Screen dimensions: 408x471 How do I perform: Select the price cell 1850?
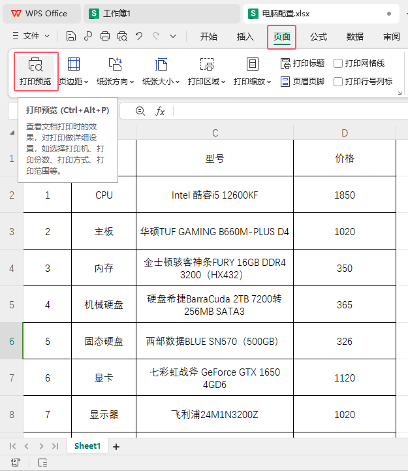pyautogui.click(x=345, y=195)
